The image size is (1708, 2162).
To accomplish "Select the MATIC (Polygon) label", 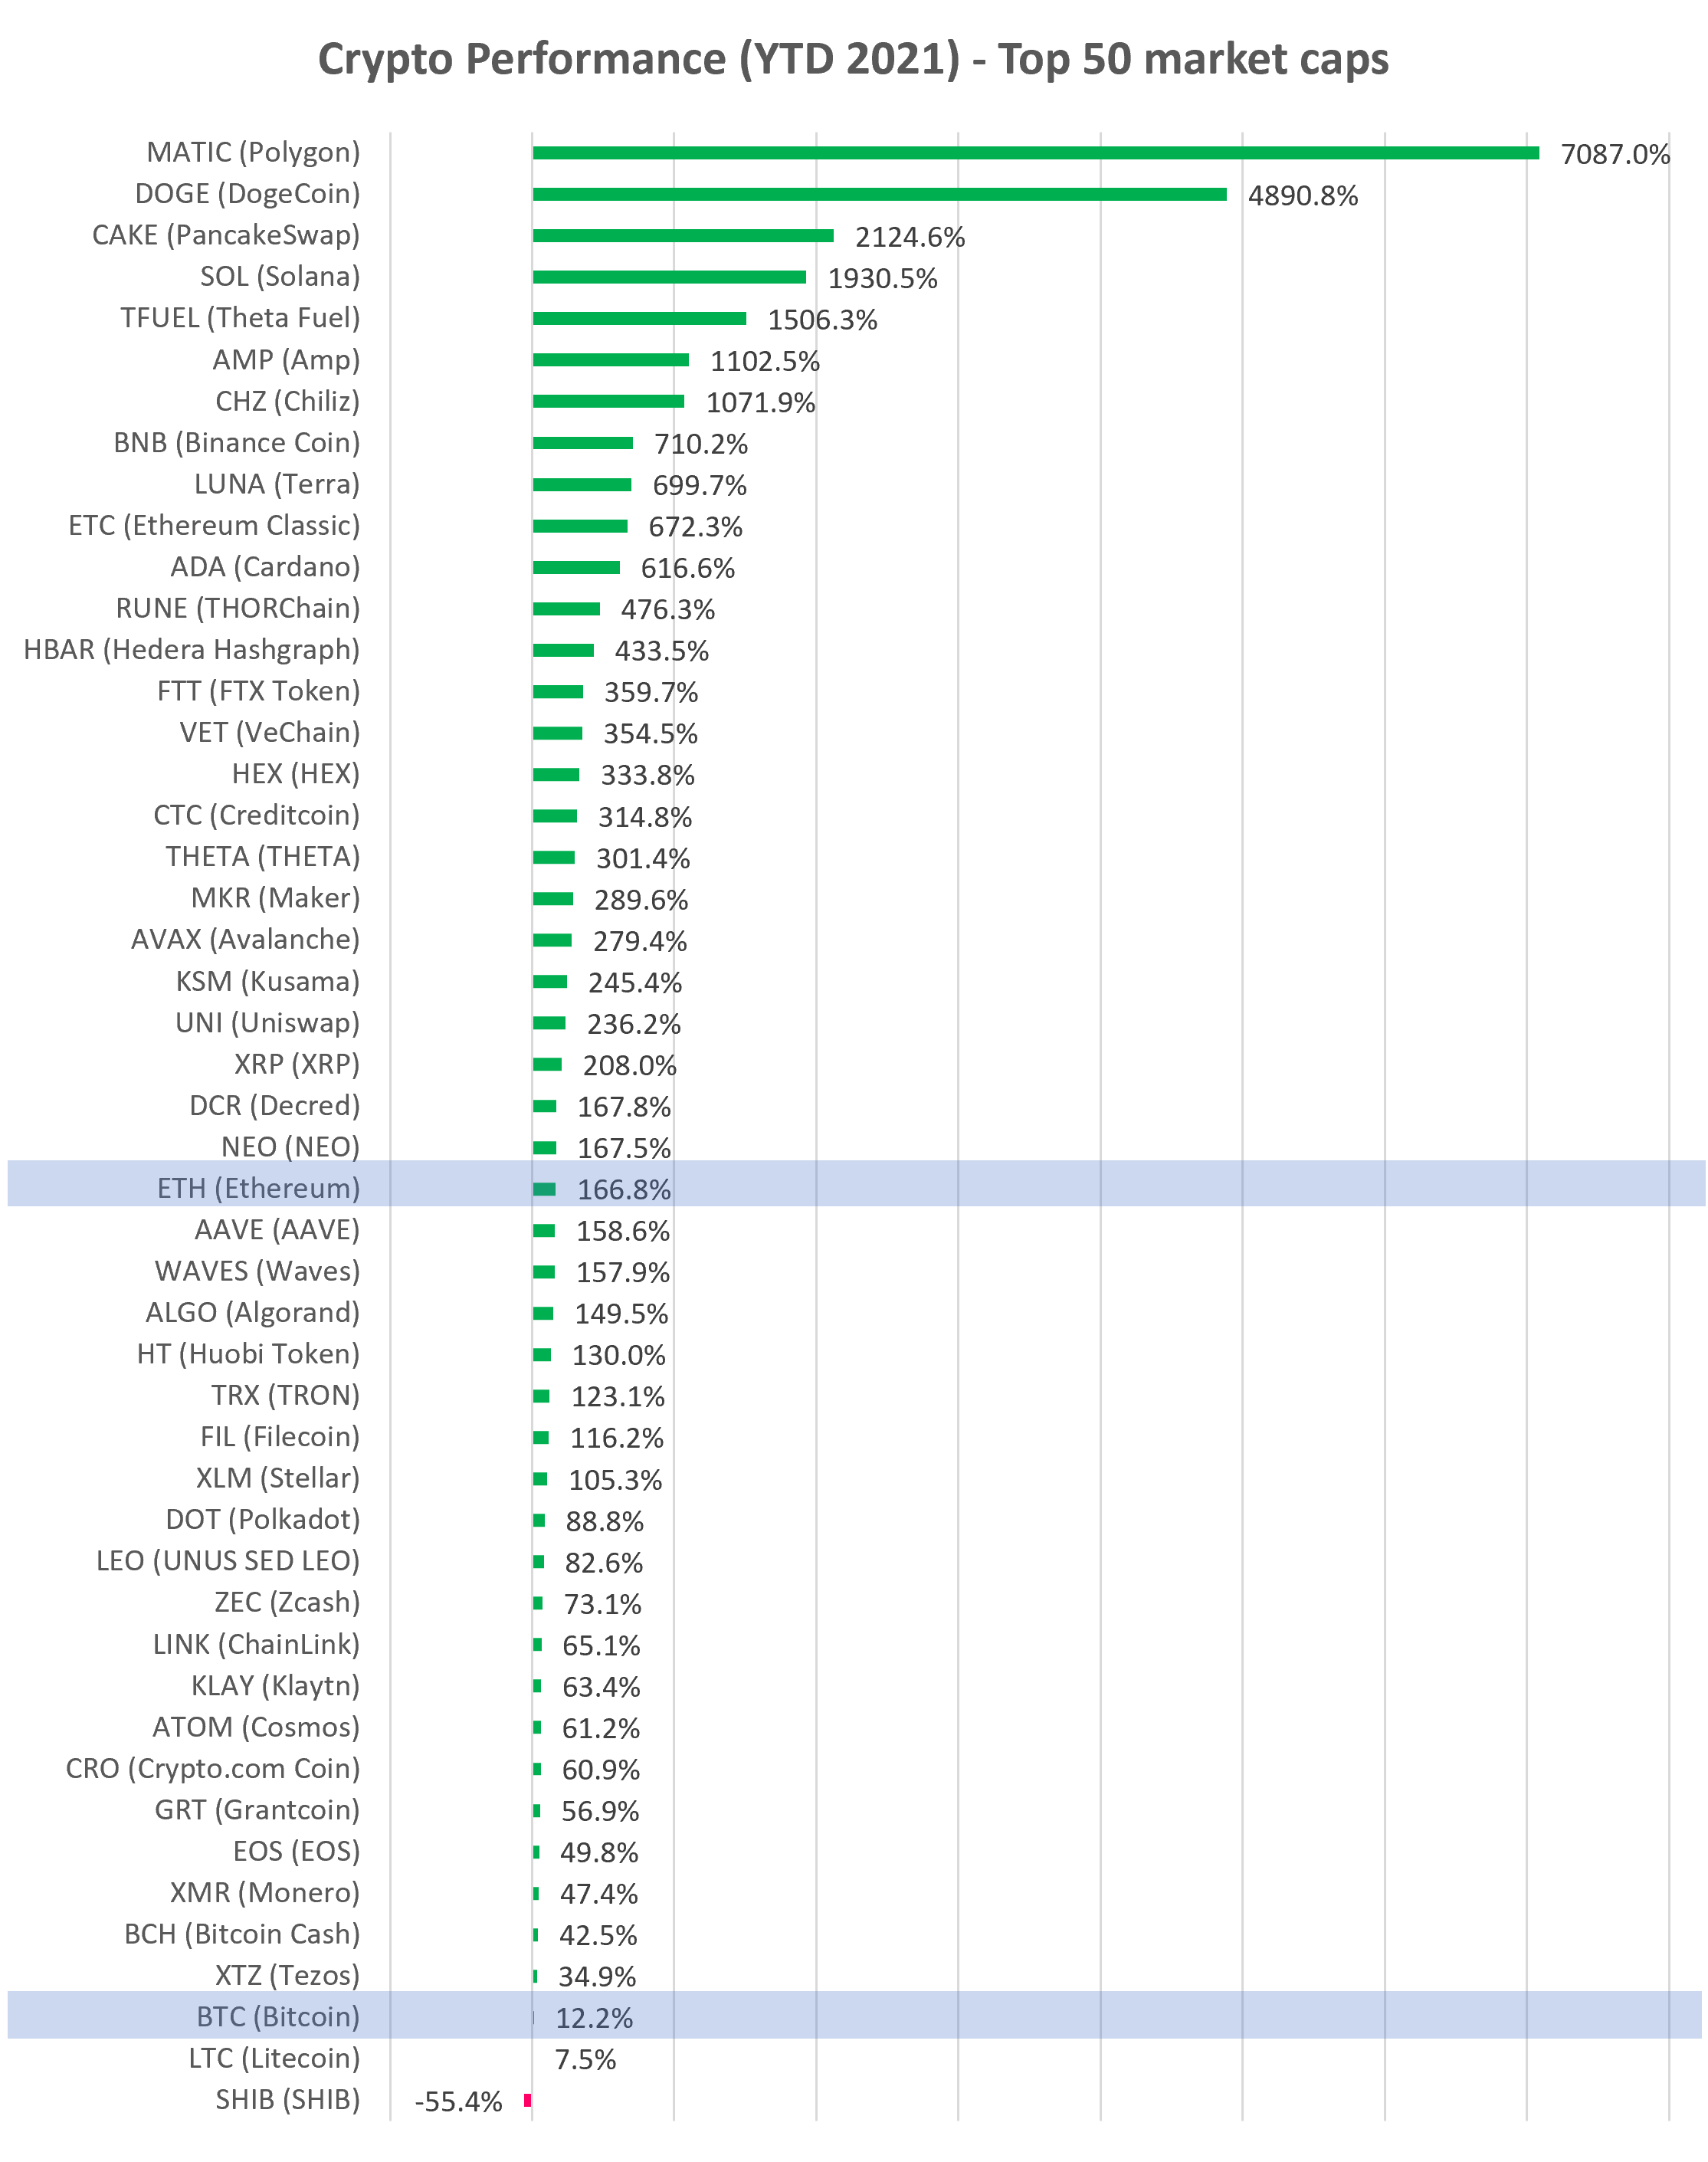I will [x=253, y=152].
